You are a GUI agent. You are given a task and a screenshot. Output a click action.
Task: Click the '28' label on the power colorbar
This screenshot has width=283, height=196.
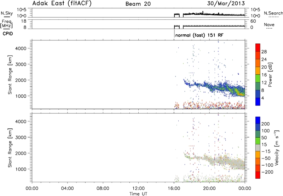click(264, 52)
